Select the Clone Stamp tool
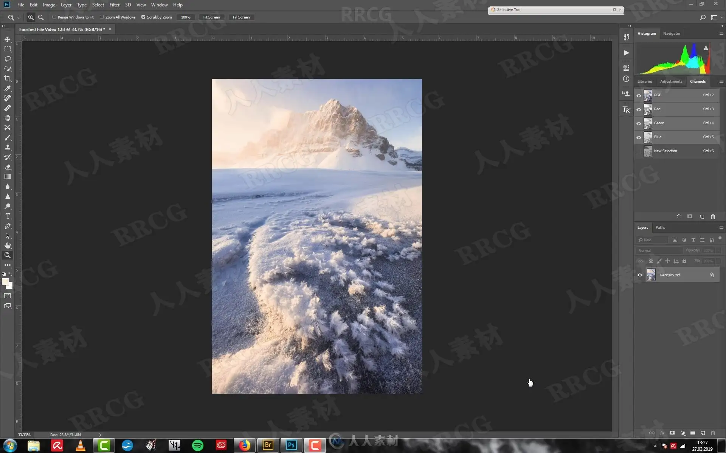This screenshot has width=726, height=453. coord(8,147)
